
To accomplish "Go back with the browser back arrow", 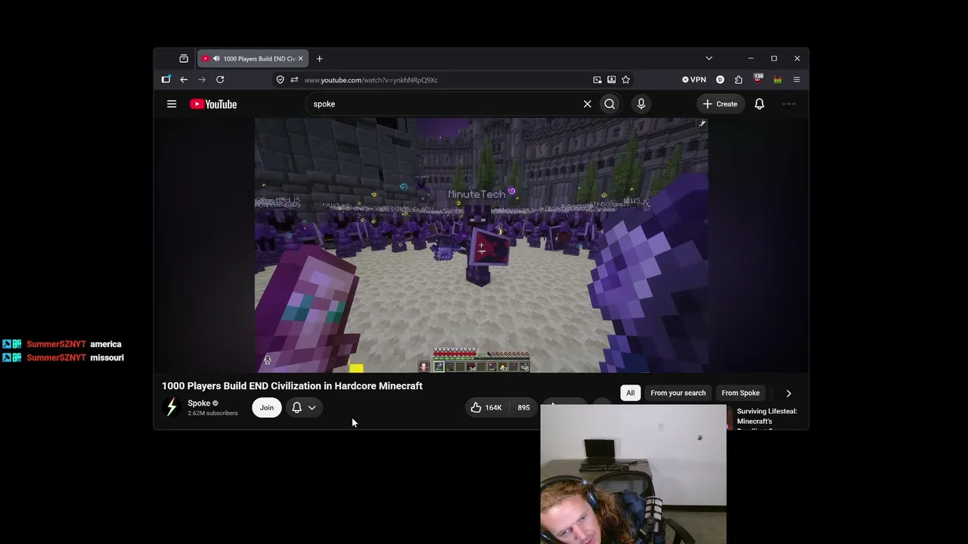I will tap(184, 79).
